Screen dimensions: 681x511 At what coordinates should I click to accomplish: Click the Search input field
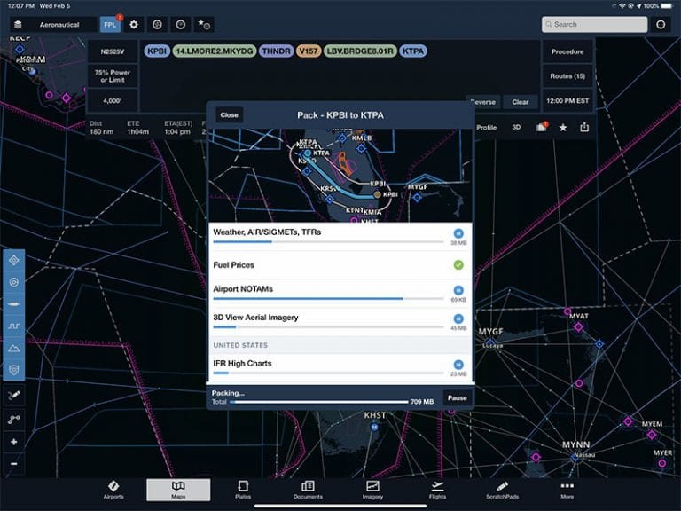pos(595,25)
